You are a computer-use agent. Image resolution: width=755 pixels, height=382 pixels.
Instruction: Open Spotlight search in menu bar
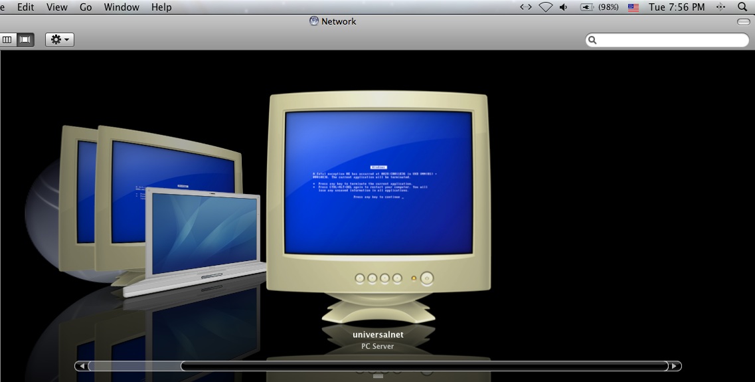pyautogui.click(x=742, y=7)
